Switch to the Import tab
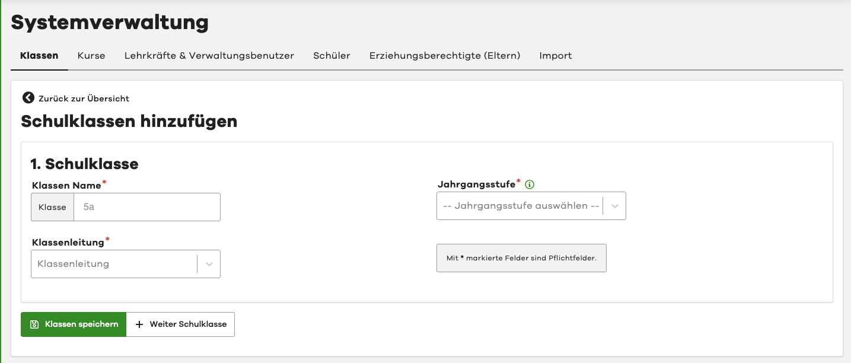 (x=556, y=56)
